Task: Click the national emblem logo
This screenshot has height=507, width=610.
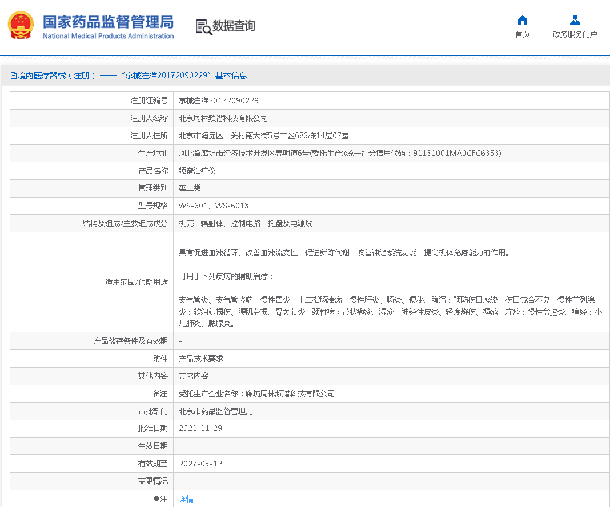Action: coord(21,26)
